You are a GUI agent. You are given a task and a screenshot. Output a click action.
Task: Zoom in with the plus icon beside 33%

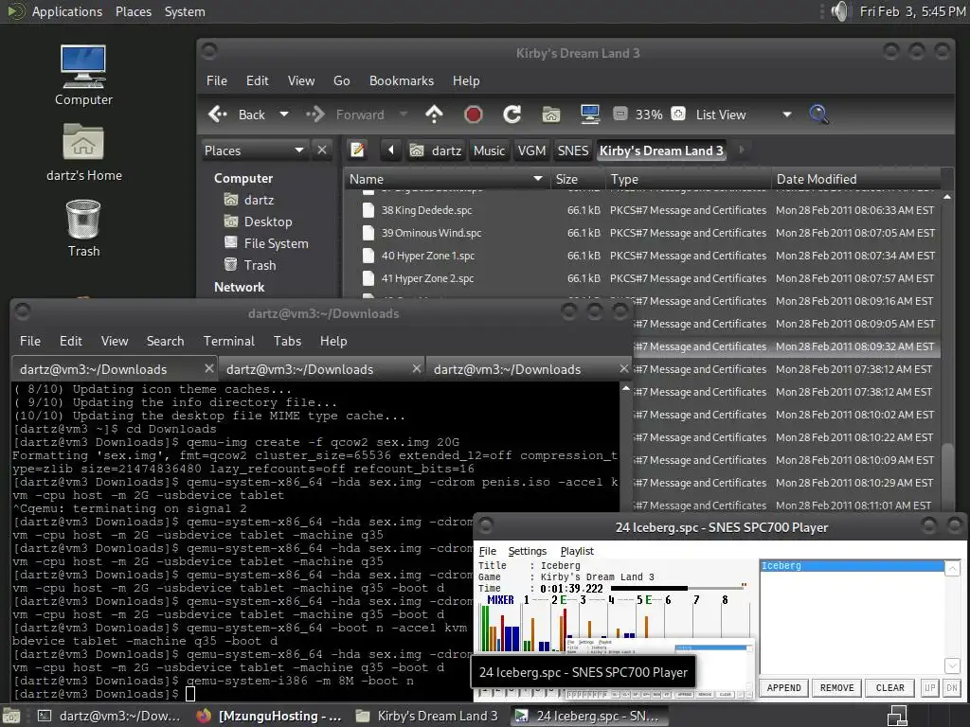(678, 114)
